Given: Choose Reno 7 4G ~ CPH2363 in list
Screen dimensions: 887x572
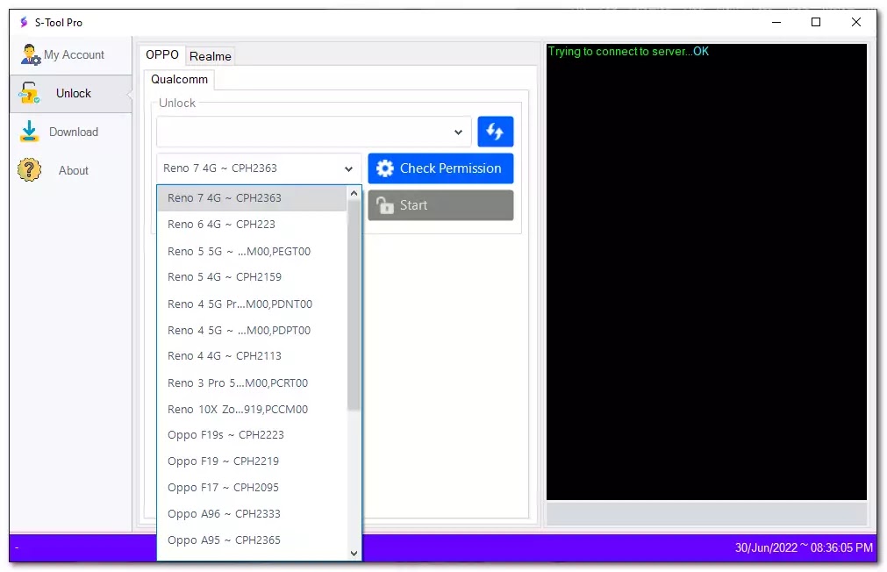Looking at the screenshot, I should 253,198.
